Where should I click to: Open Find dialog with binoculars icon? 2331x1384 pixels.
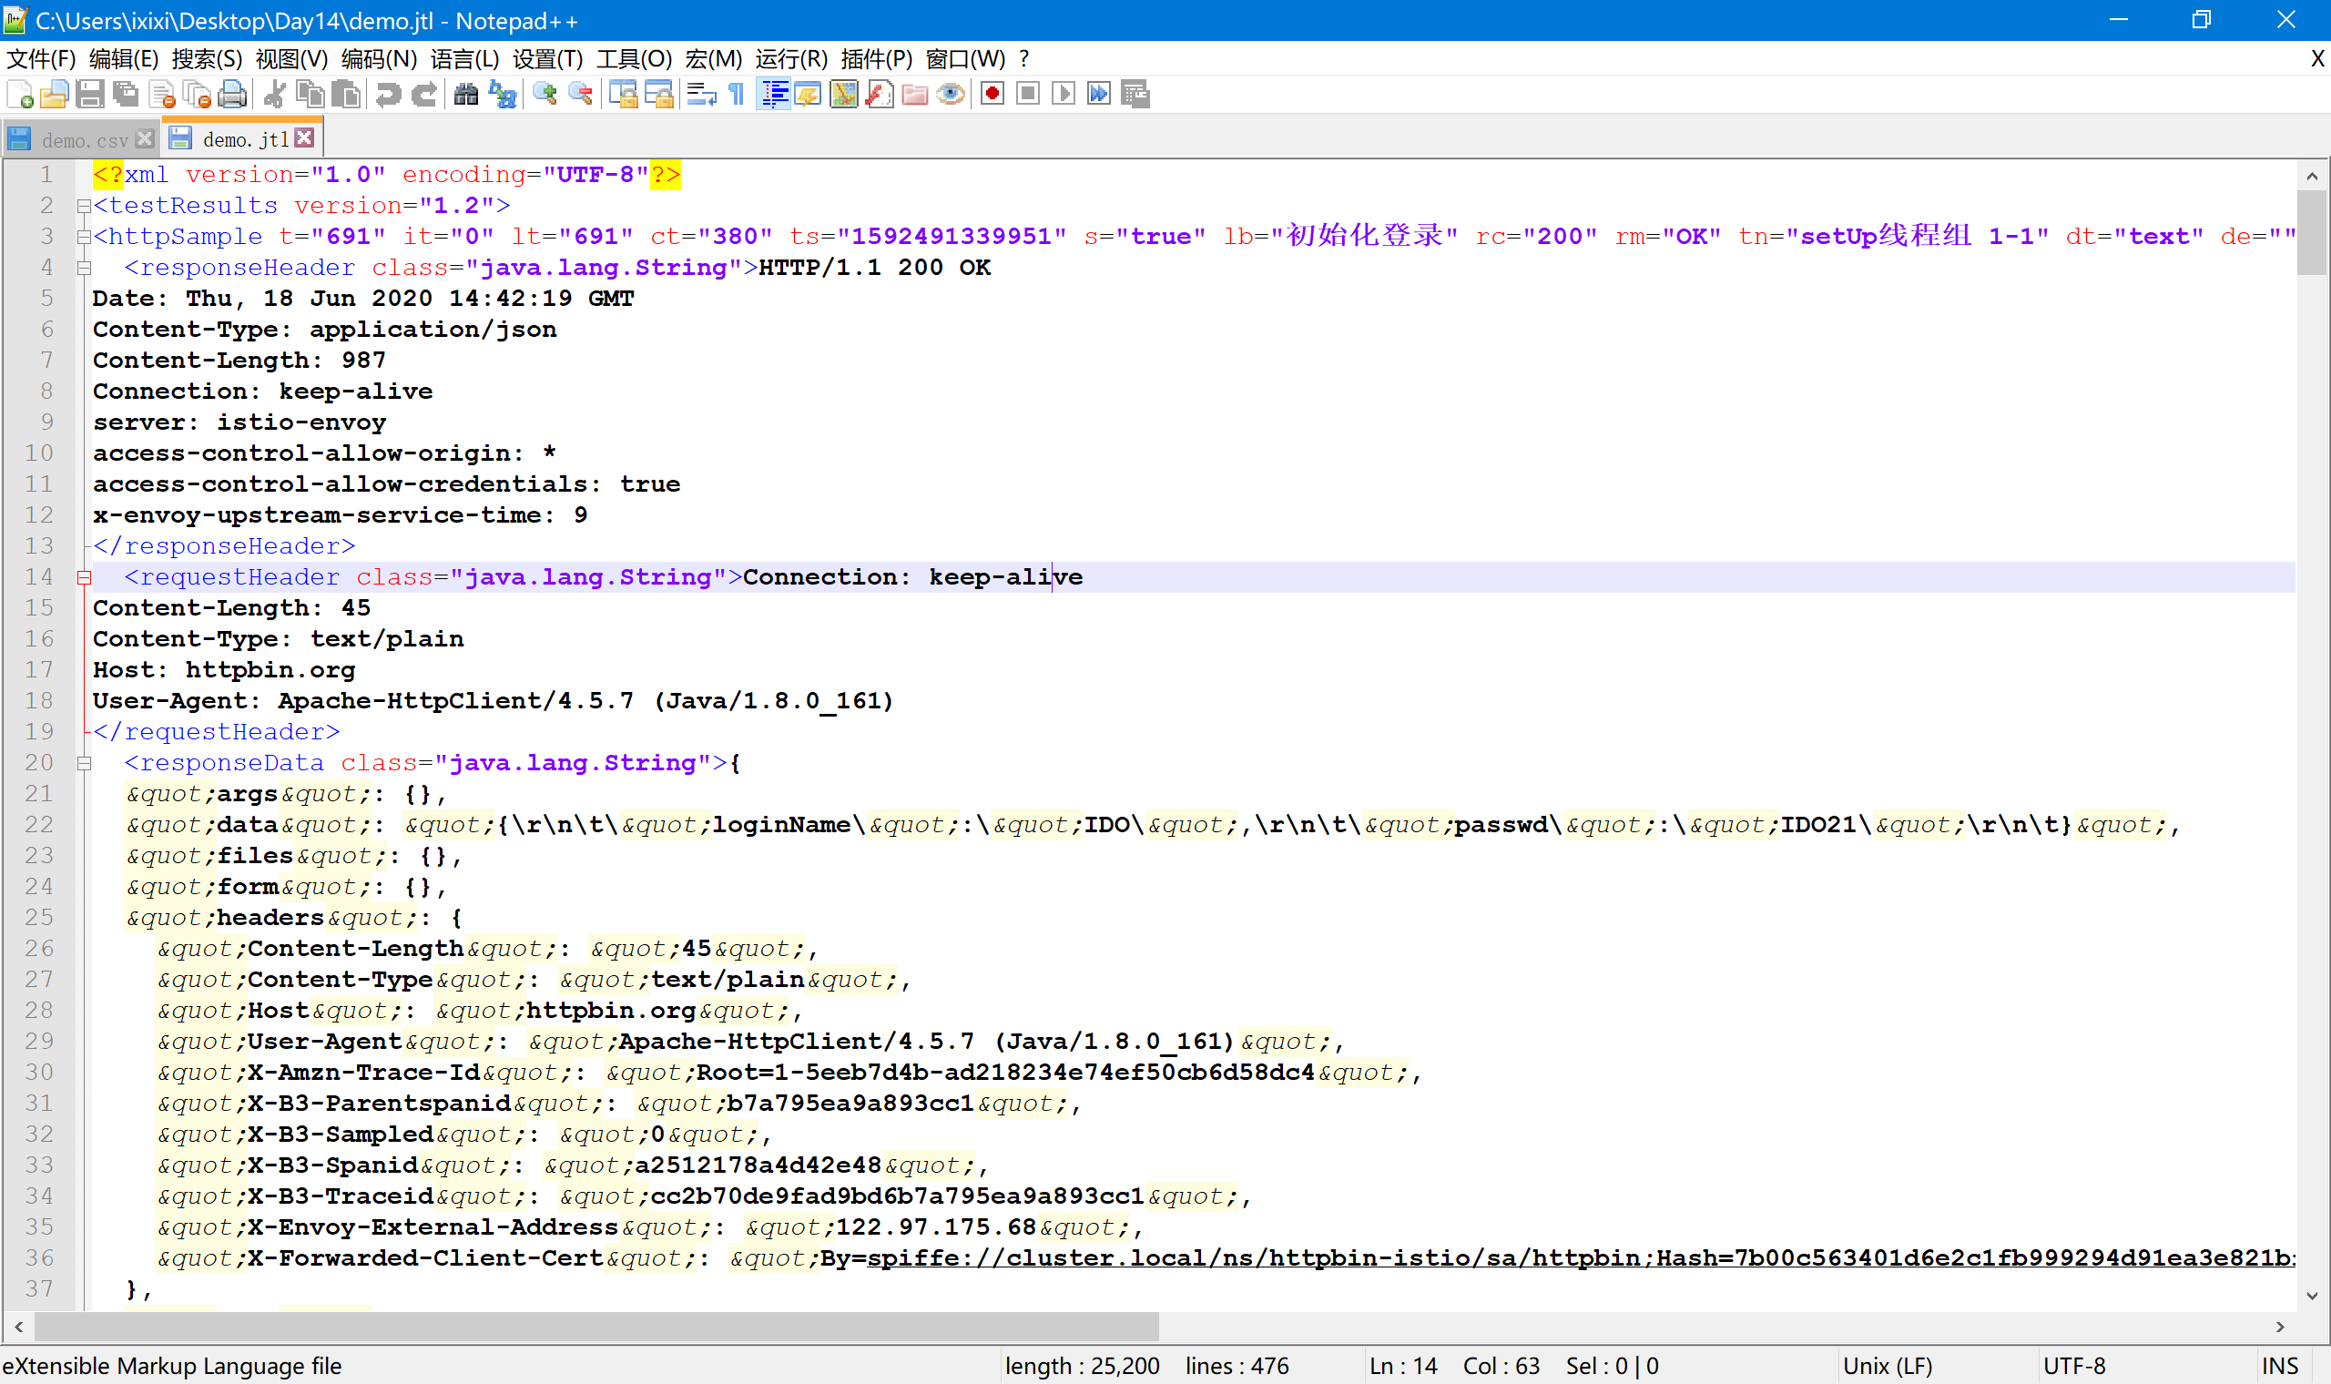tap(466, 94)
